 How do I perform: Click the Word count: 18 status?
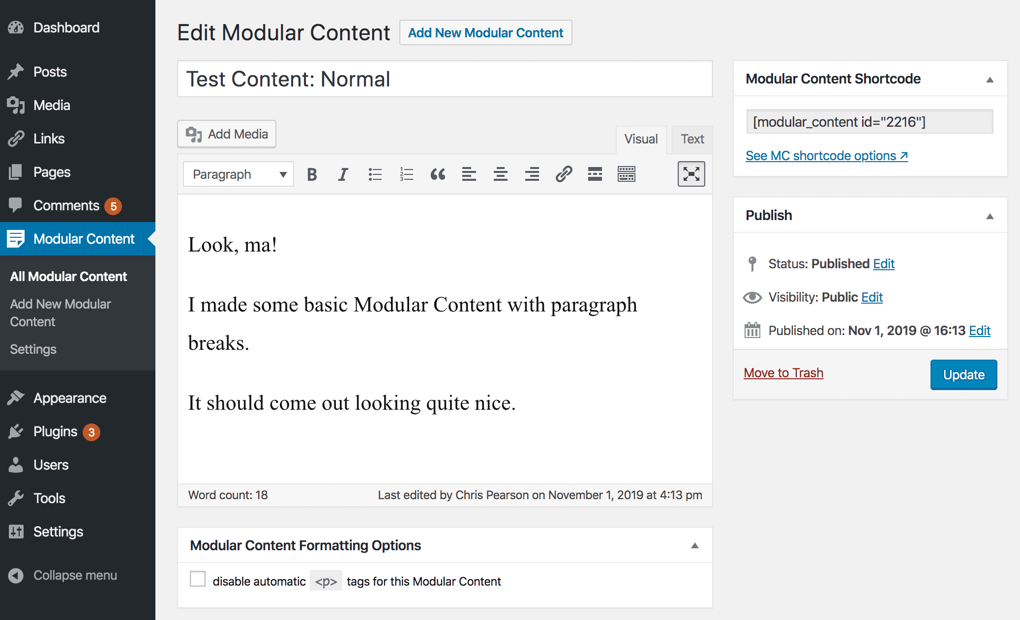[228, 495]
